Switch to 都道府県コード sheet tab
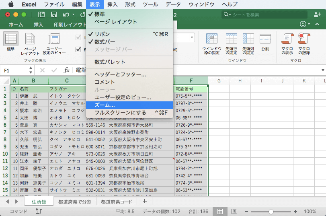 [117, 202]
